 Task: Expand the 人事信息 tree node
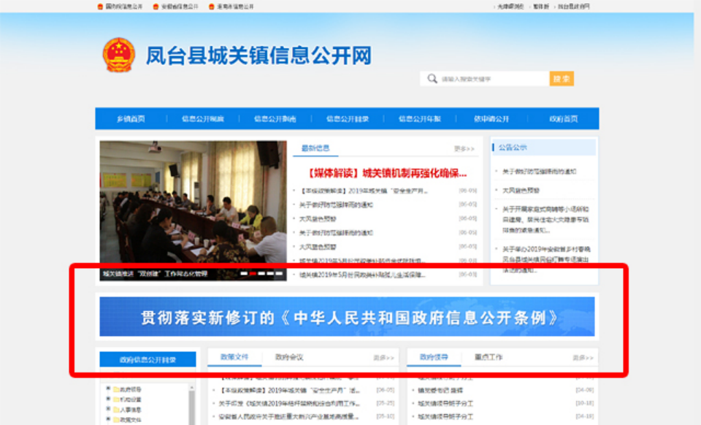[x=108, y=410]
